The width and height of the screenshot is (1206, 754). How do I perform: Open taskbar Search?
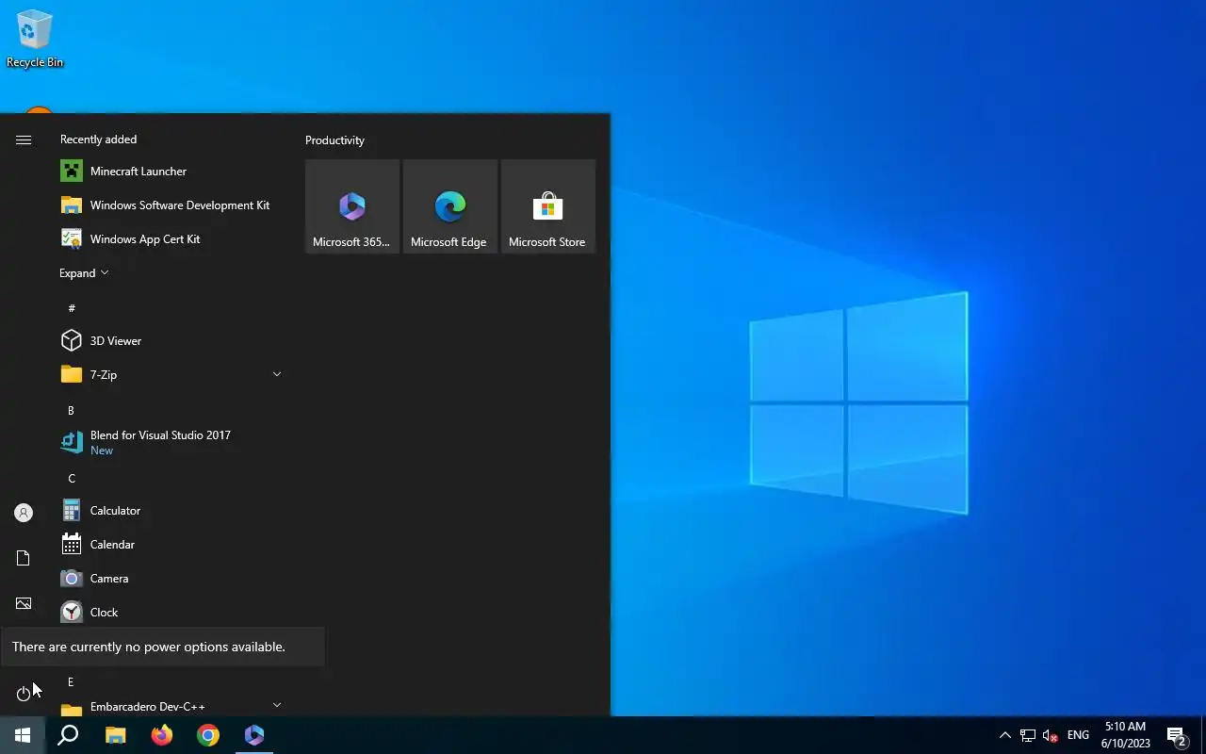pyautogui.click(x=68, y=735)
